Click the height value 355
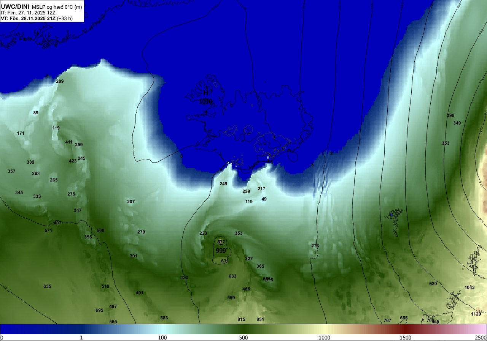This screenshot has height=341, width=487. tap(88, 237)
